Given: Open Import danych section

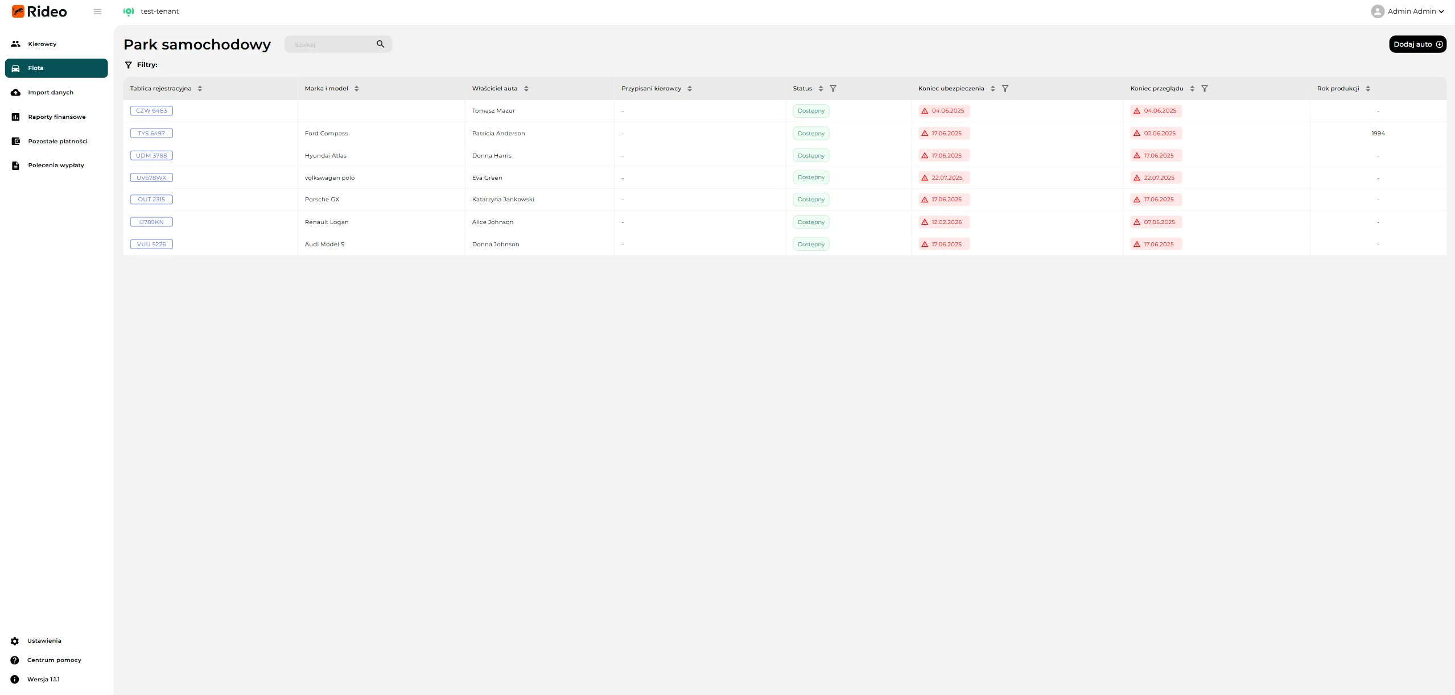Looking at the screenshot, I should pos(56,93).
